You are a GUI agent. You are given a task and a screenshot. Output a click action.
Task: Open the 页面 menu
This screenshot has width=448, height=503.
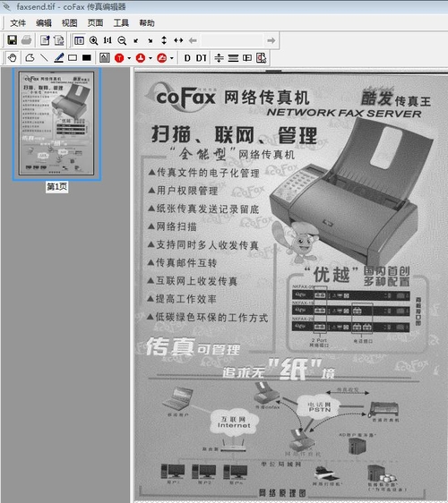95,23
